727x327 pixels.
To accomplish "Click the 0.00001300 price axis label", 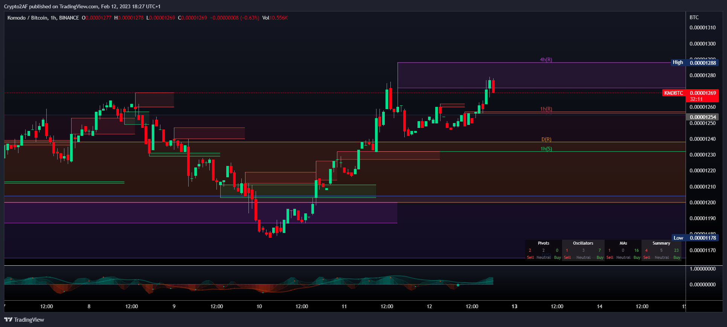I will point(703,44).
